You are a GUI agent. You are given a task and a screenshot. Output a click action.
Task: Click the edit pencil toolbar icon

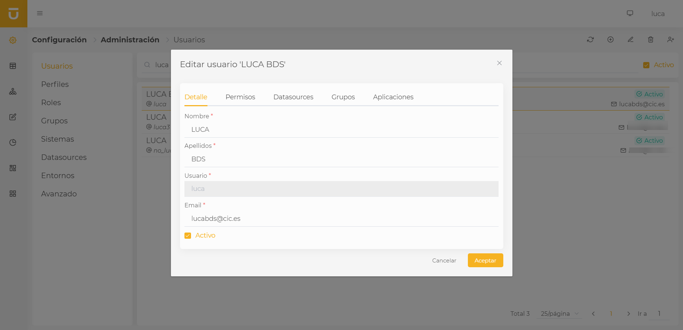[630, 39]
